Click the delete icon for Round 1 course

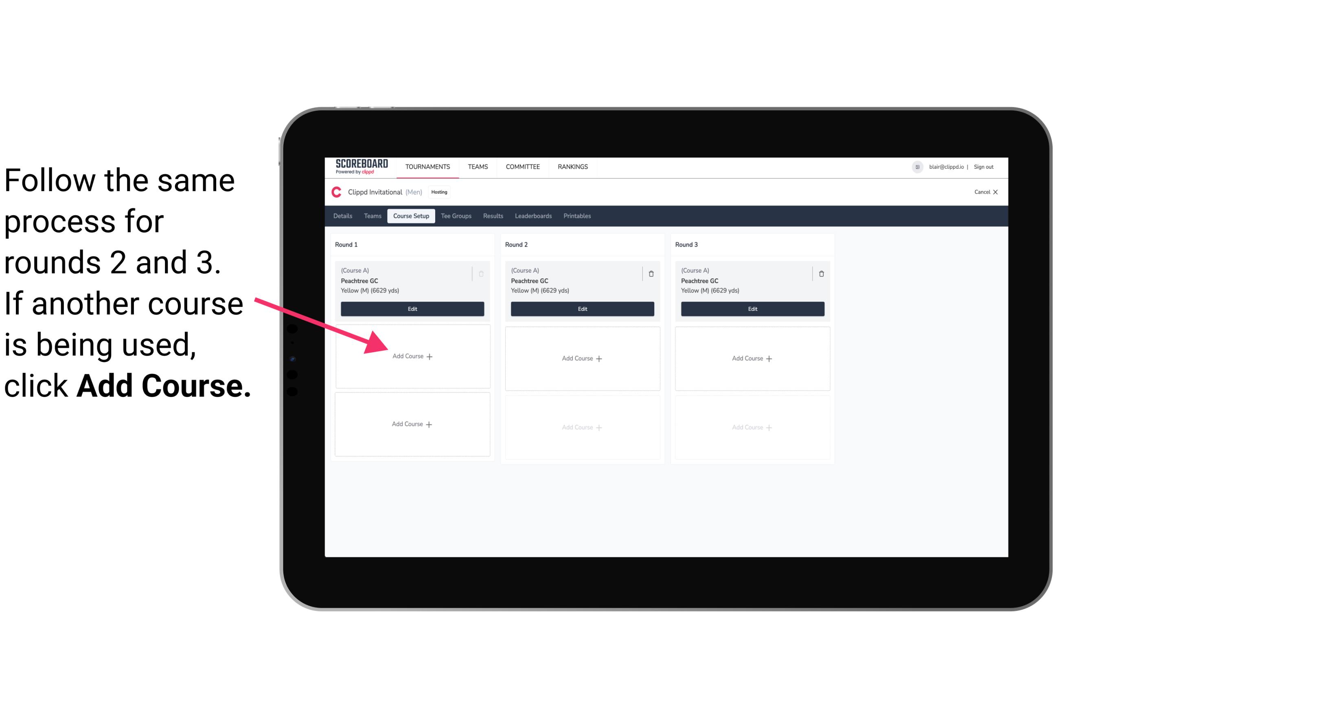pos(483,273)
